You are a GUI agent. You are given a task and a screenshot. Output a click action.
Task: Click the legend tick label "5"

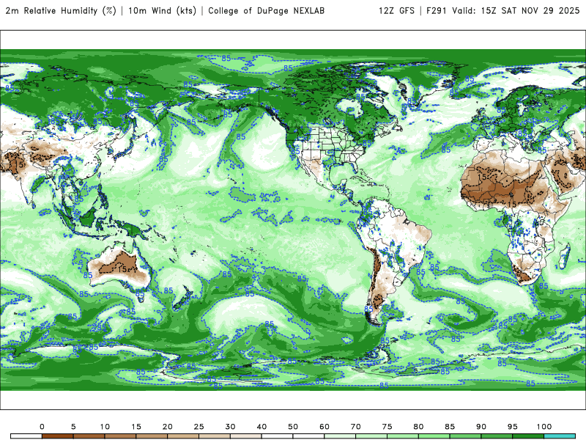73,427
